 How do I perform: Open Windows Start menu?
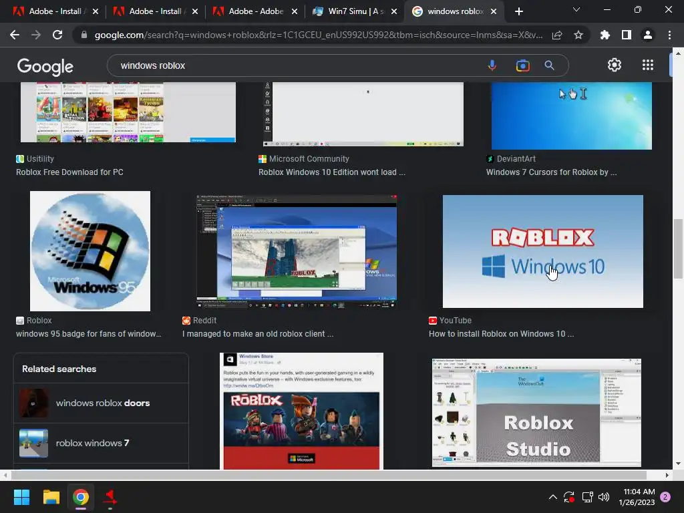[x=21, y=497]
